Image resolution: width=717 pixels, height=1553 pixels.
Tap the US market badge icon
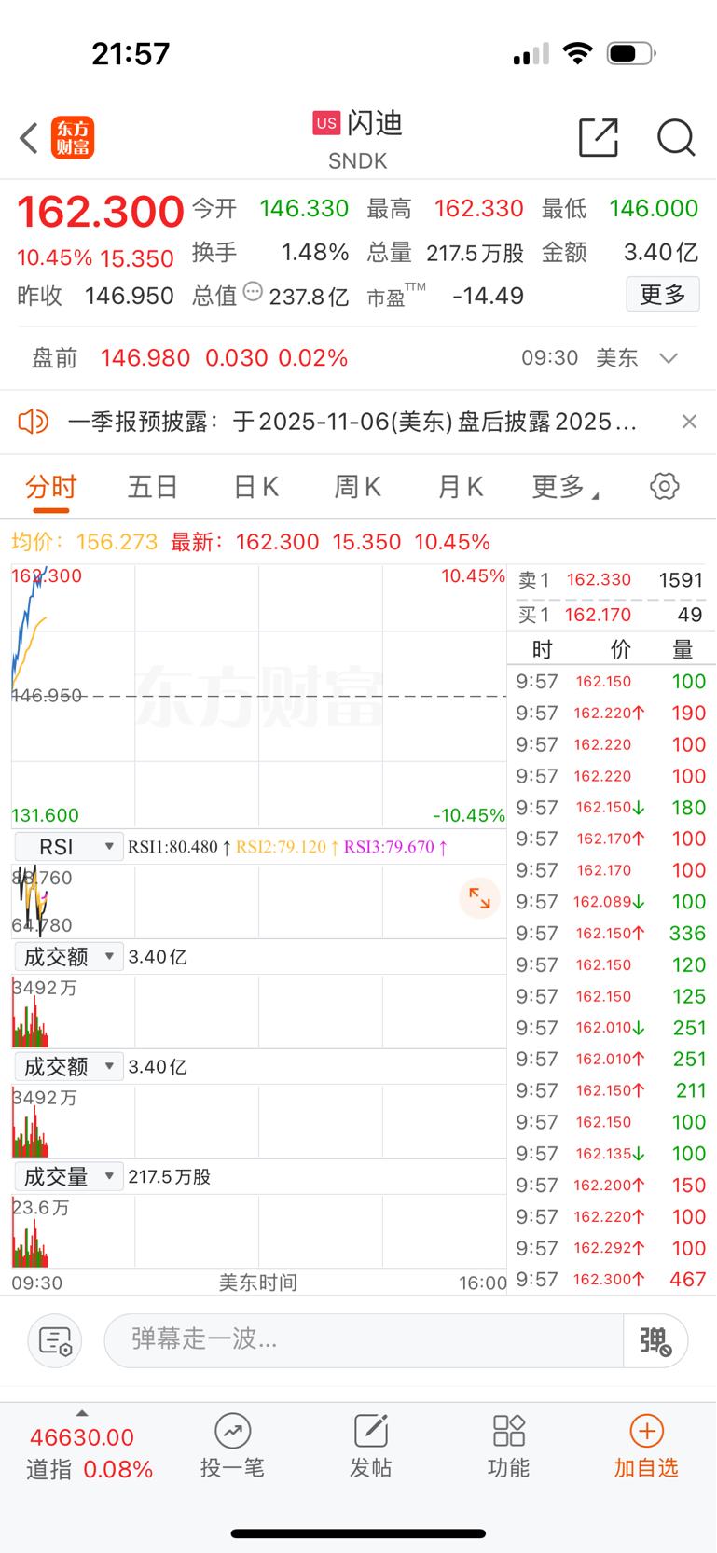pyautogui.click(x=326, y=123)
